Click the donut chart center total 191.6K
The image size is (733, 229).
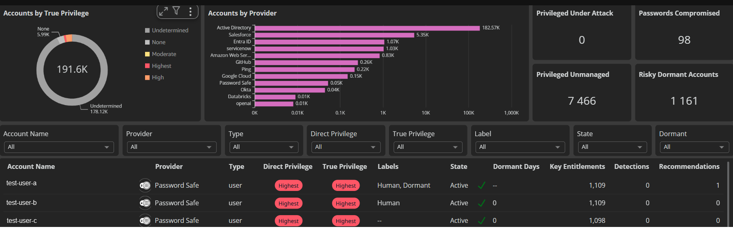tap(72, 70)
